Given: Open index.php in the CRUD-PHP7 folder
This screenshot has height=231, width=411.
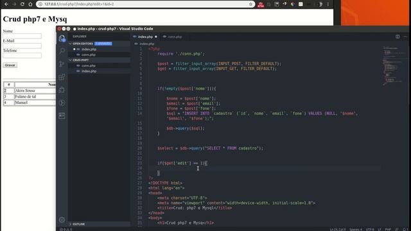Looking at the screenshot, I should [99, 71].
